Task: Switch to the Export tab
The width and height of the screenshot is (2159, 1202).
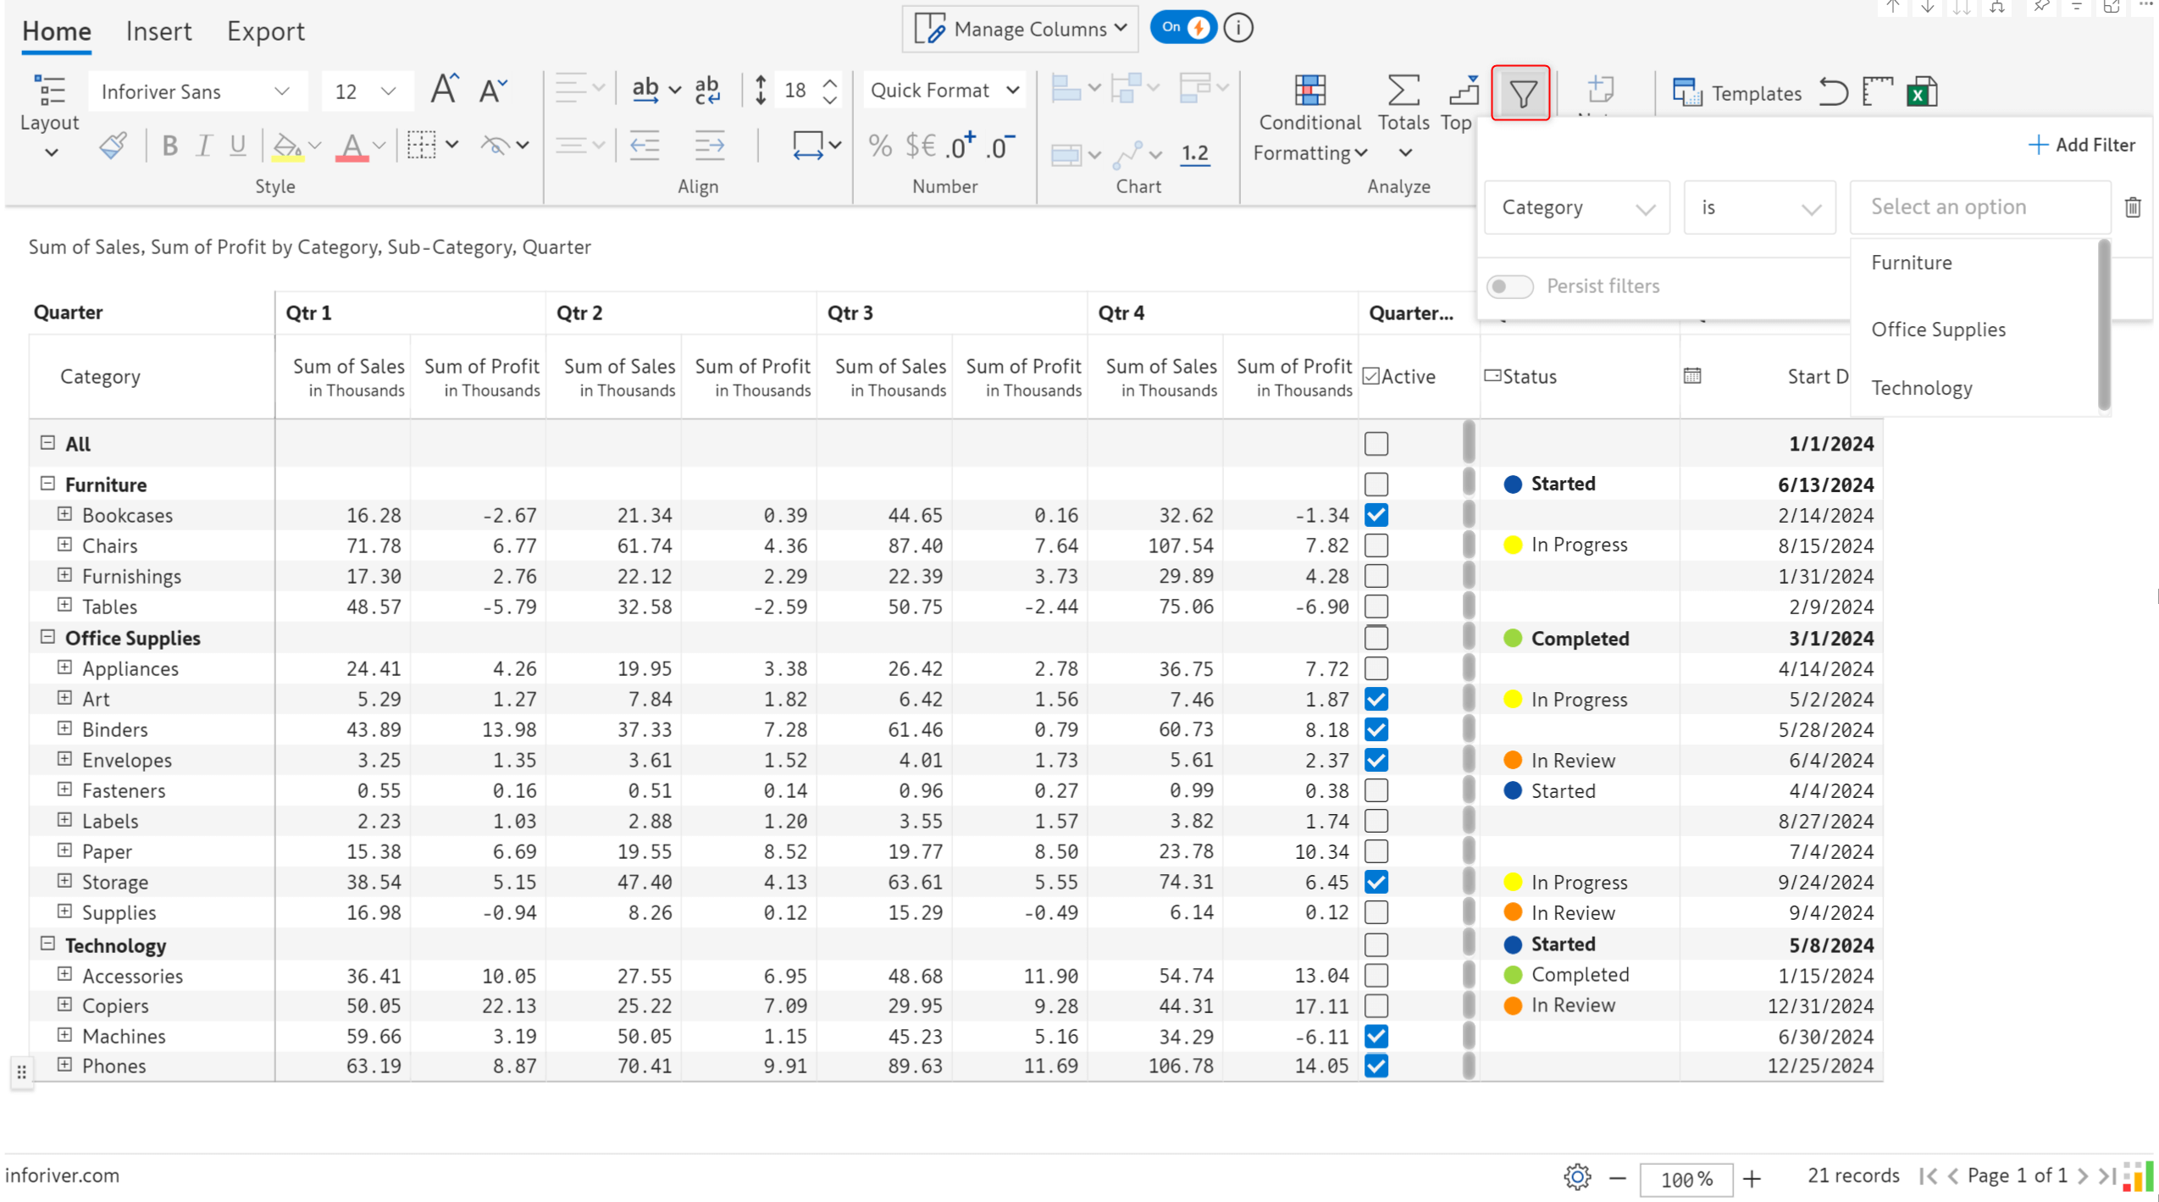Action: 265,31
